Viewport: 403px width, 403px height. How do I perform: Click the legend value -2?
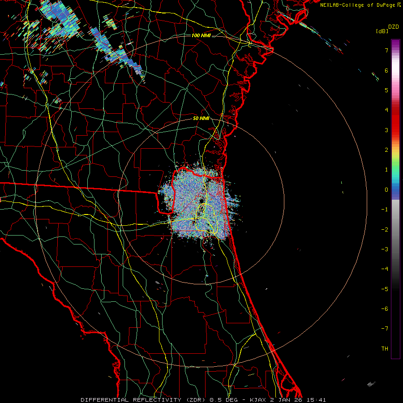(385, 229)
